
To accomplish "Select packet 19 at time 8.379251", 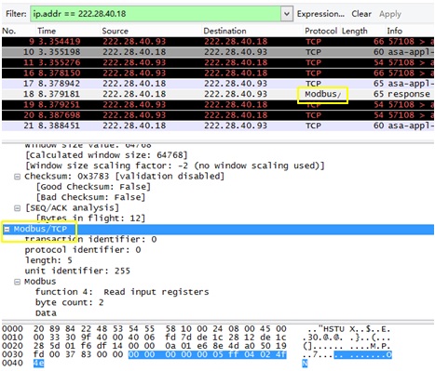I will click(x=218, y=105).
